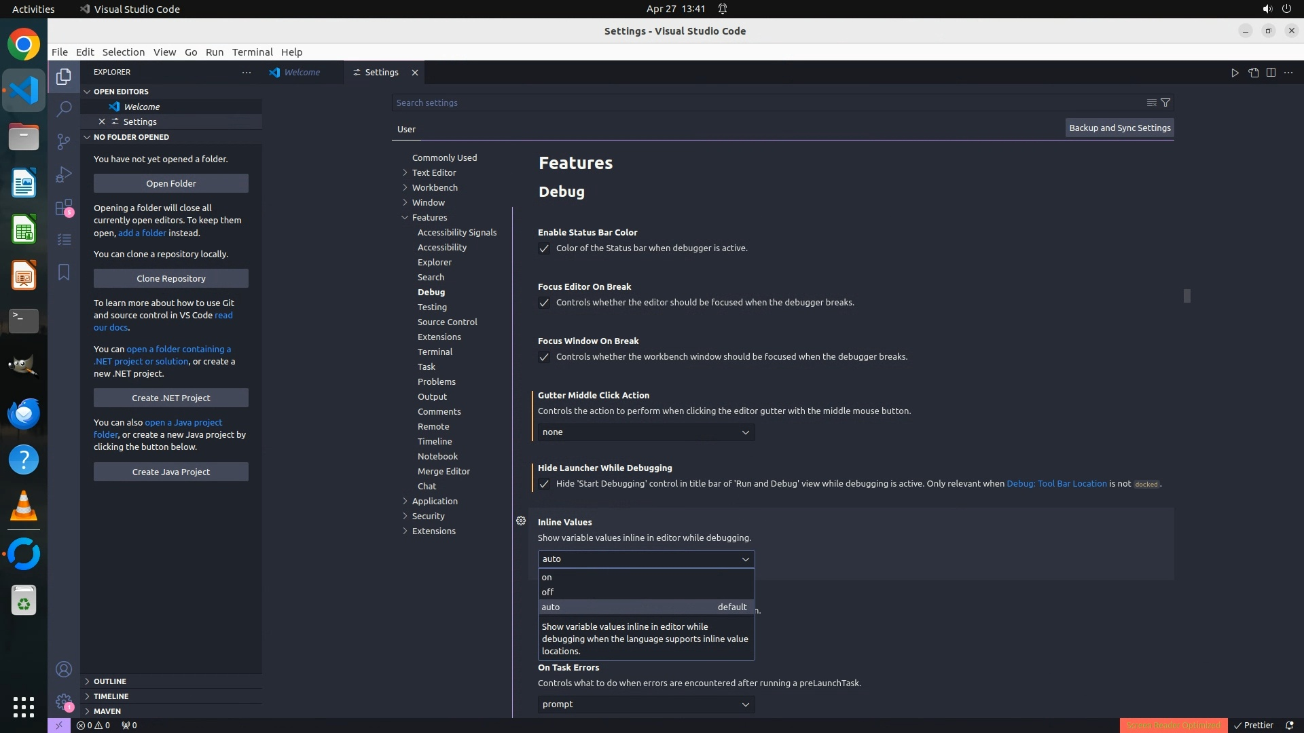Open the Terminal menu
The width and height of the screenshot is (1304, 733).
(252, 52)
